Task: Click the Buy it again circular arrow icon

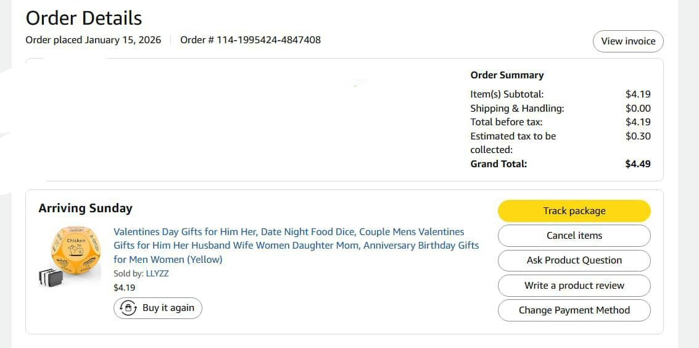Action: click(128, 308)
